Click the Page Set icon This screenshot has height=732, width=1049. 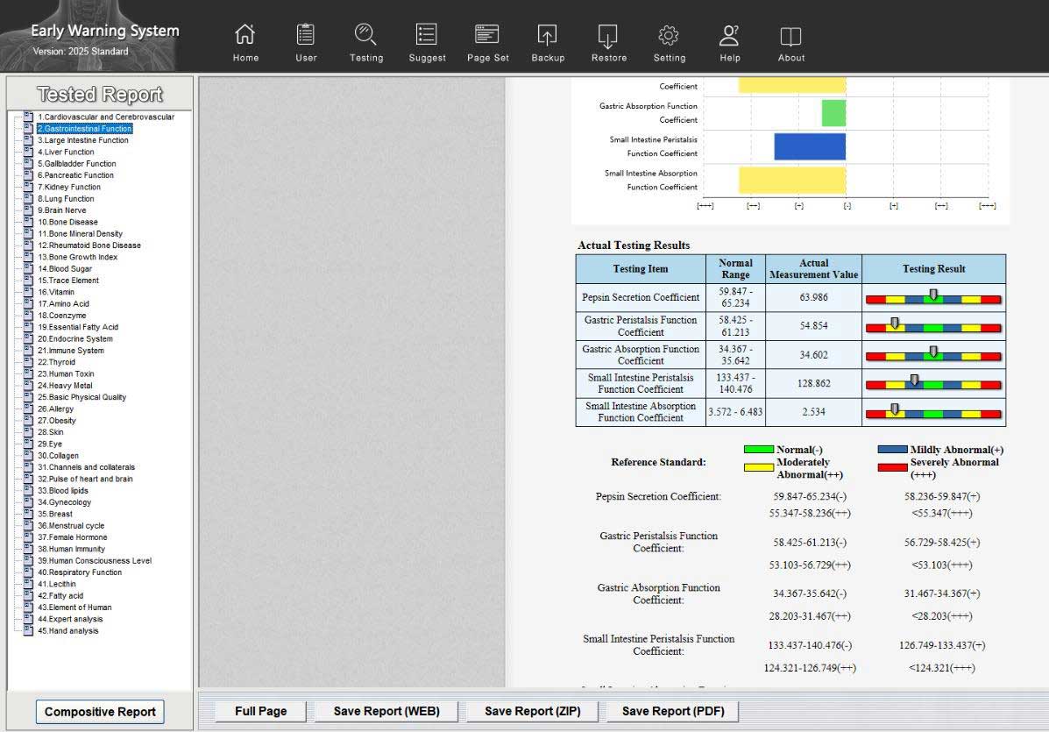[487, 35]
